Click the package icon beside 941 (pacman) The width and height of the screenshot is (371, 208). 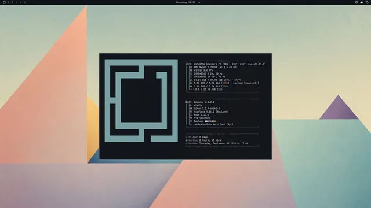coord(191,118)
